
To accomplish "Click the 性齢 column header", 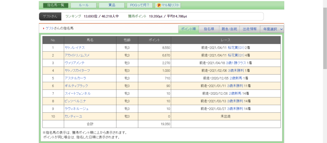I will click(x=127, y=40).
